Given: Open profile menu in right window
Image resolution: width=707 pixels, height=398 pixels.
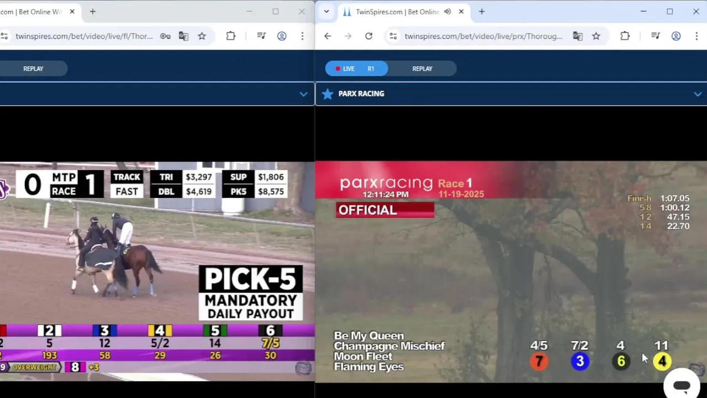Looking at the screenshot, I should click(676, 36).
